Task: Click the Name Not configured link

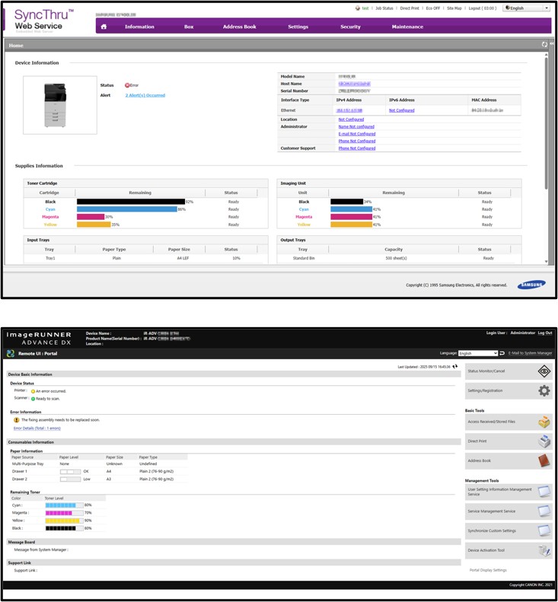Action: click(x=356, y=126)
